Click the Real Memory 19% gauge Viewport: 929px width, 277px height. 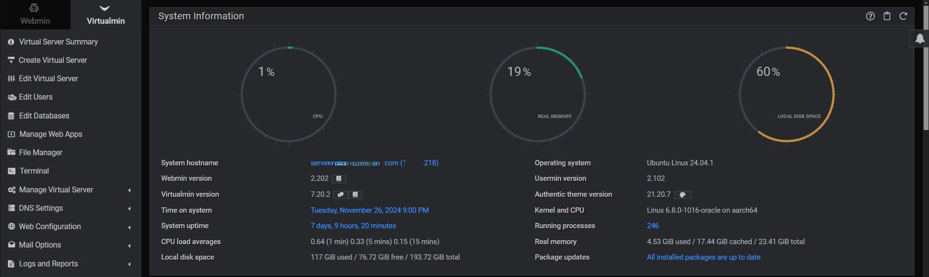tap(537, 94)
